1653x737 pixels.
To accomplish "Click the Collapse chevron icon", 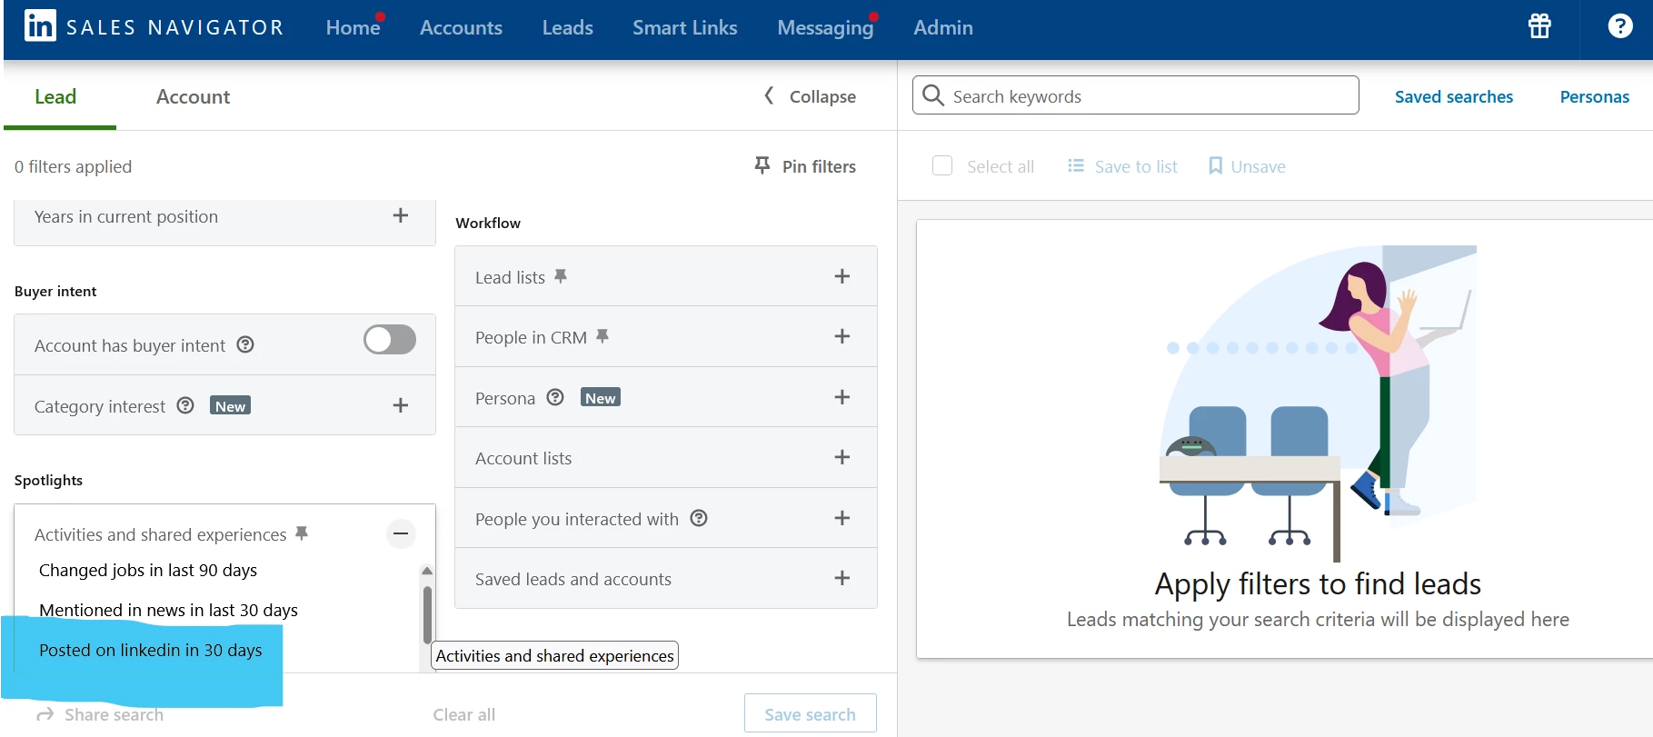I will (x=769, y=95).
